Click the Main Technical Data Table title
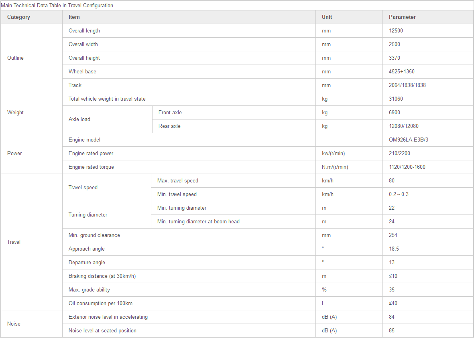 pyautogui.click(x=57, y=6)
